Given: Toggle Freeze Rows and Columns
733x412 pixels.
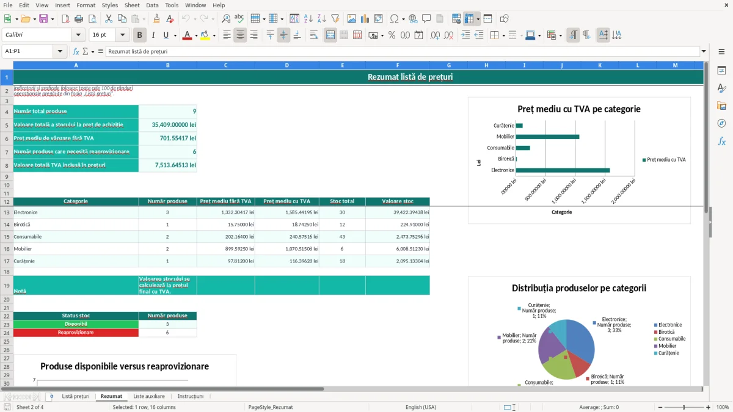Looking at the screenshot, I should pos(469,19).
